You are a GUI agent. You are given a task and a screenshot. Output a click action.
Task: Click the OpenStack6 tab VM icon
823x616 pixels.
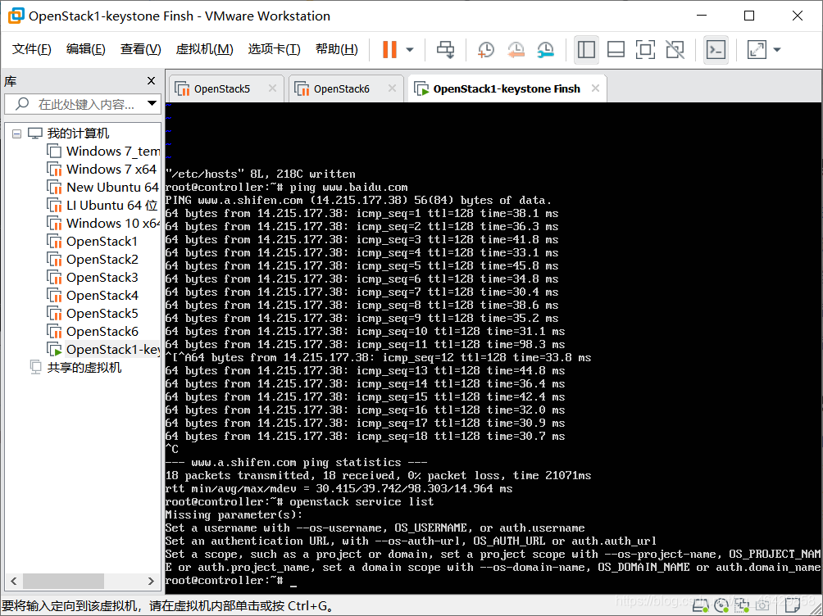click(302, 88)
